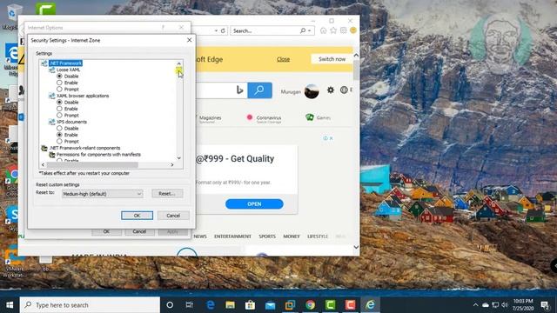Click the IE Search box
Screen dimensions: 557x313
[x=265, y=31]
